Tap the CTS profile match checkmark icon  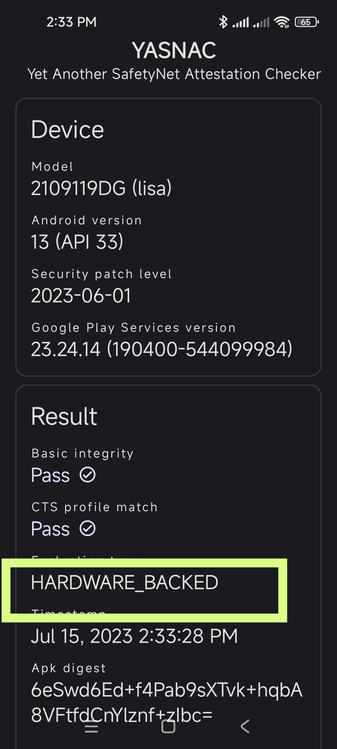coord(88,529)
